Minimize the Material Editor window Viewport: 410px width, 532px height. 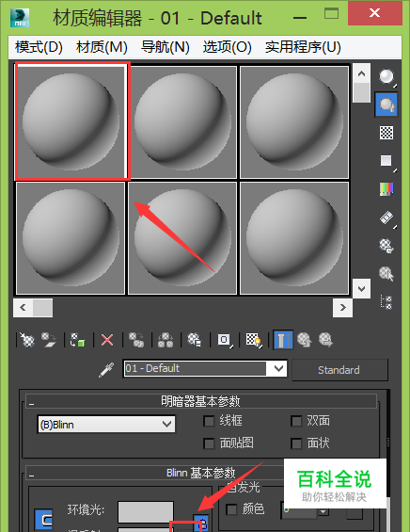tap(300, 17)
